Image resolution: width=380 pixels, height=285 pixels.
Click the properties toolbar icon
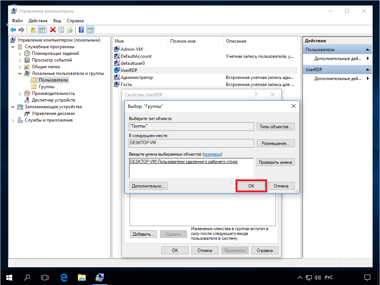point(61,30)
